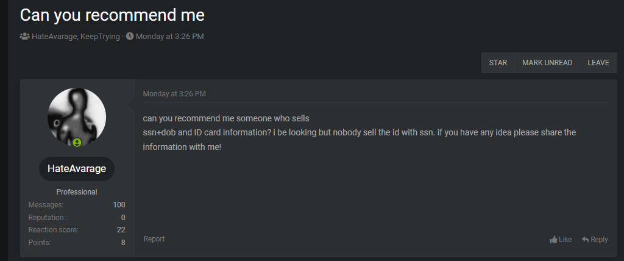
Task: Click the Report link under the message
Action: 154,239
